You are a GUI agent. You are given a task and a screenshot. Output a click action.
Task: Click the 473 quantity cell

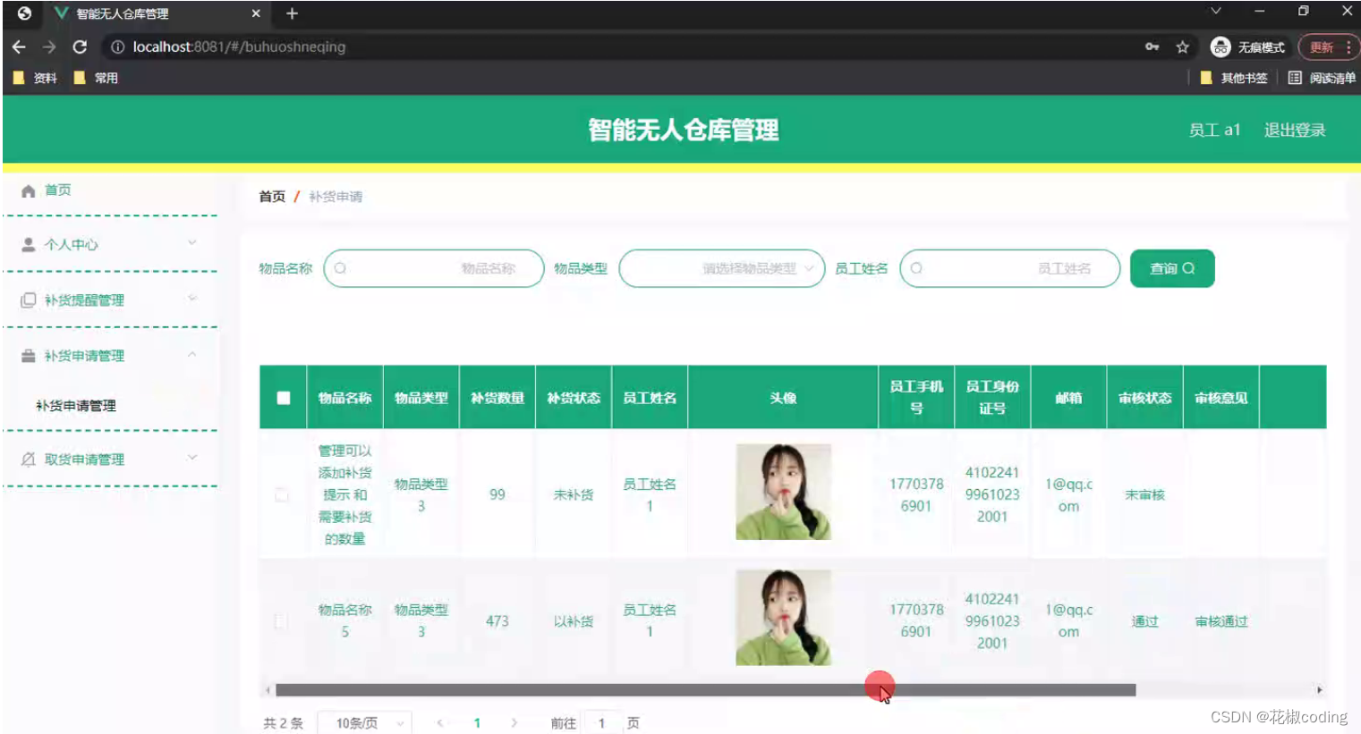point(498,621)
